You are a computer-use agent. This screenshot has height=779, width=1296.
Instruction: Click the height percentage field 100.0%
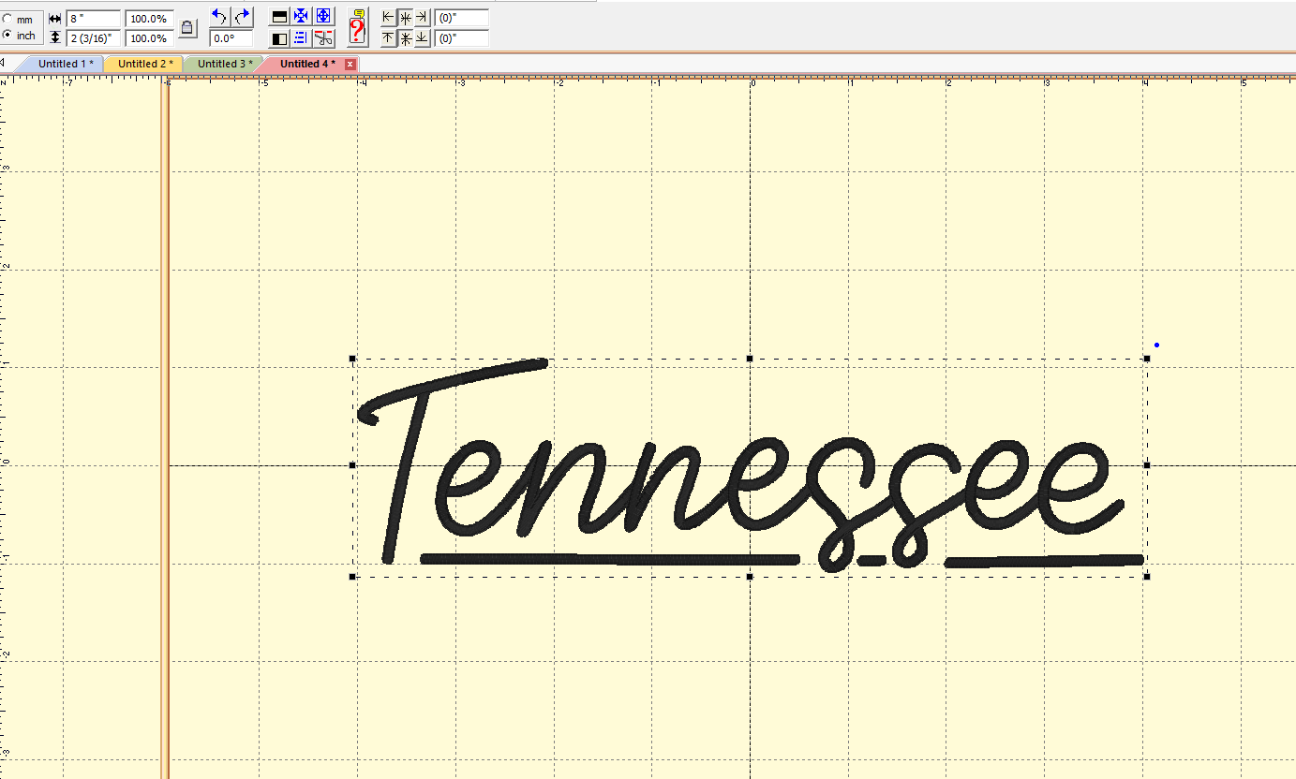[149, 38]
